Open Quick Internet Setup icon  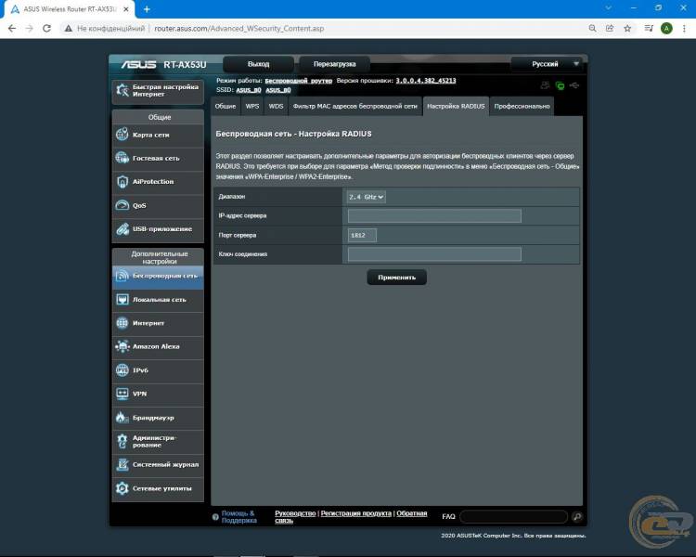tap(122, 91)
